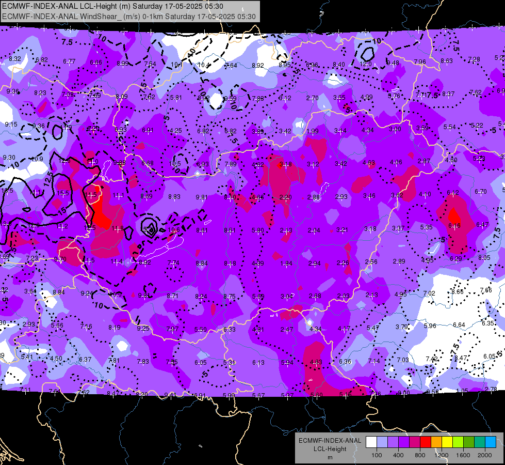Click the legend tick label 1200

click(441, 455)
